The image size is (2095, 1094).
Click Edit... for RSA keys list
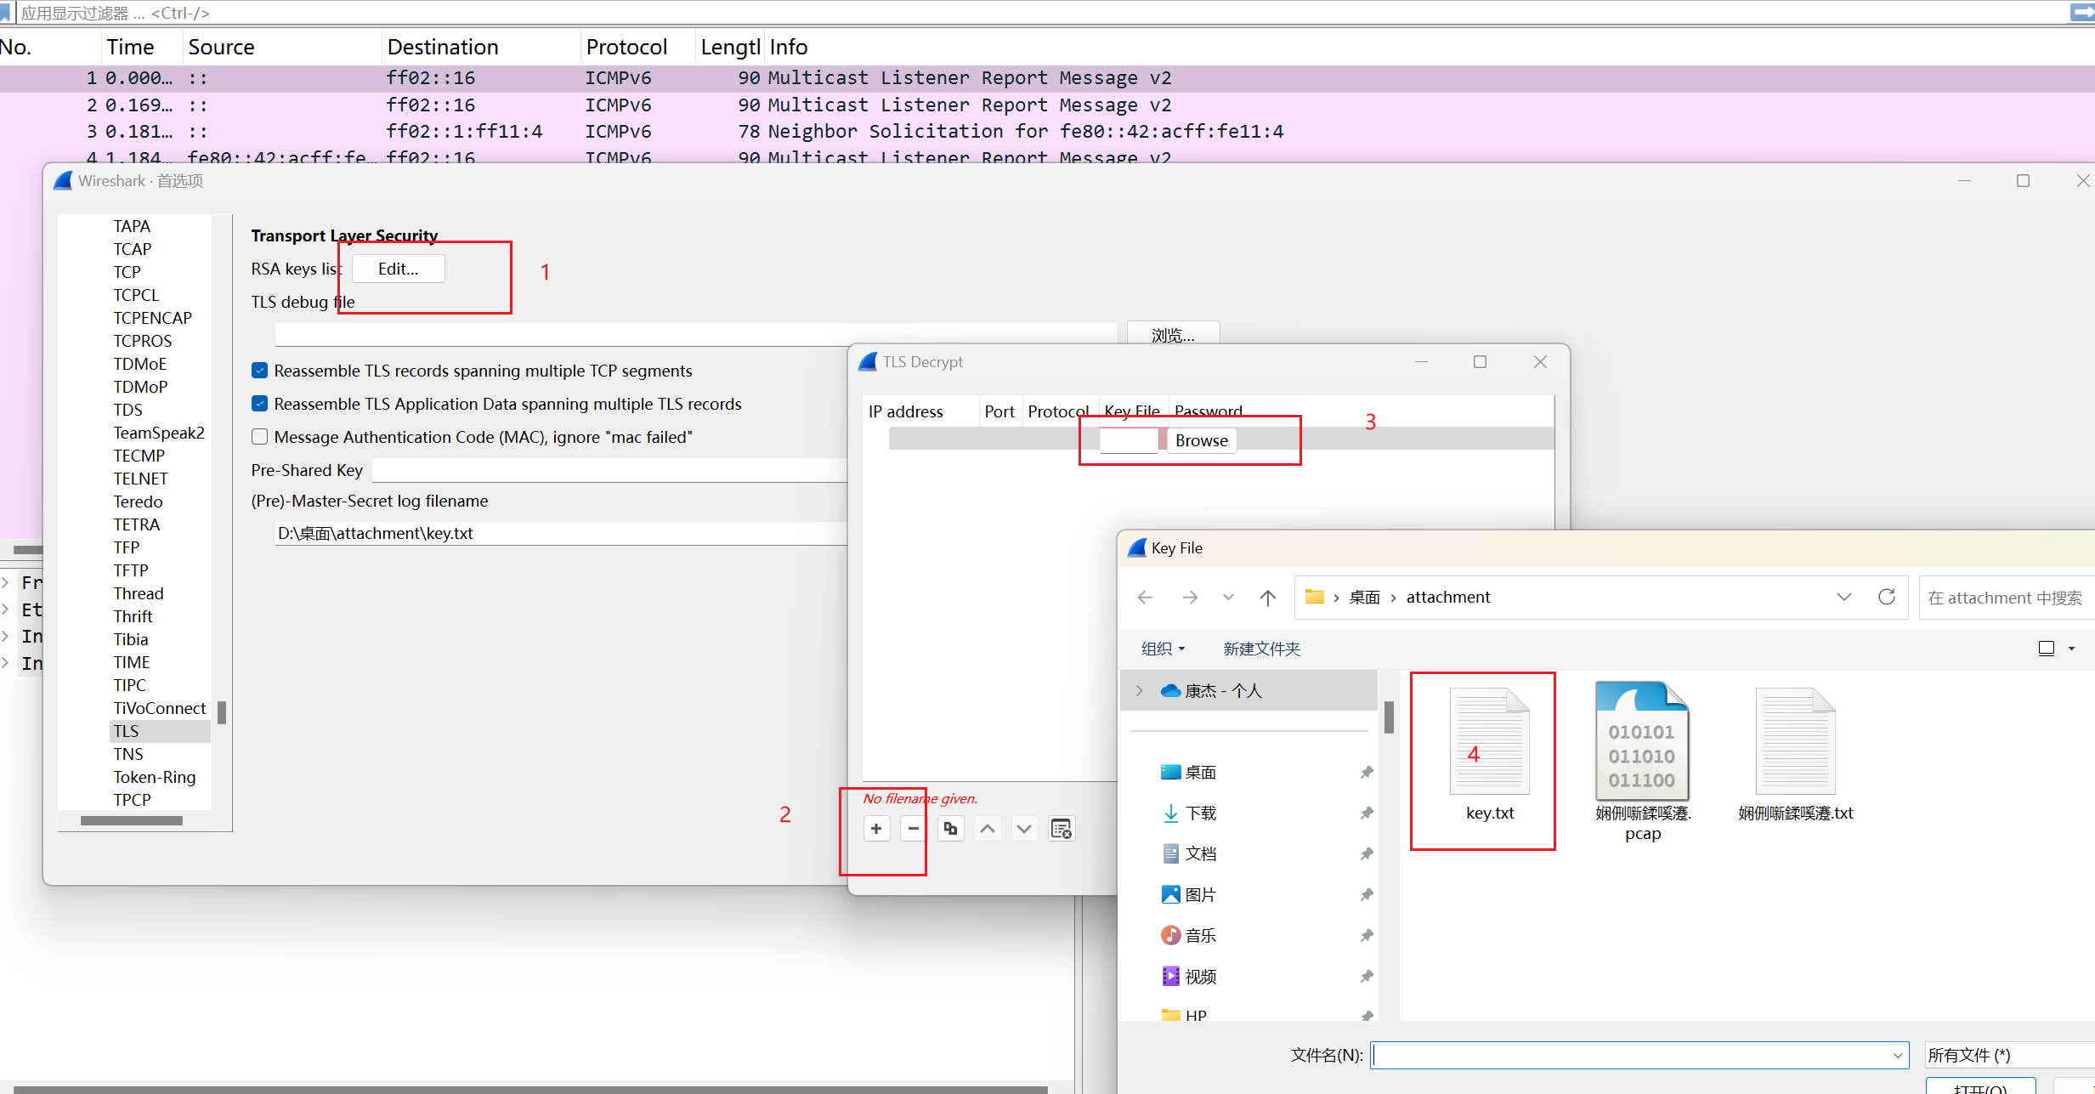tap(398, 269)
